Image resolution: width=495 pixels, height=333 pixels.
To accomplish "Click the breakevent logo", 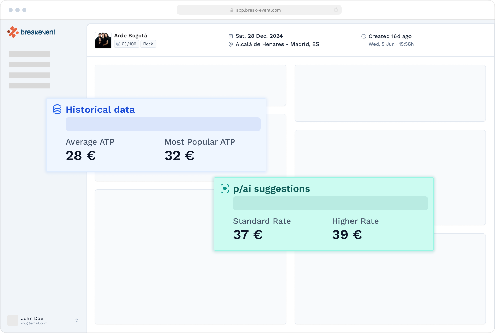I will pos(31,32).
